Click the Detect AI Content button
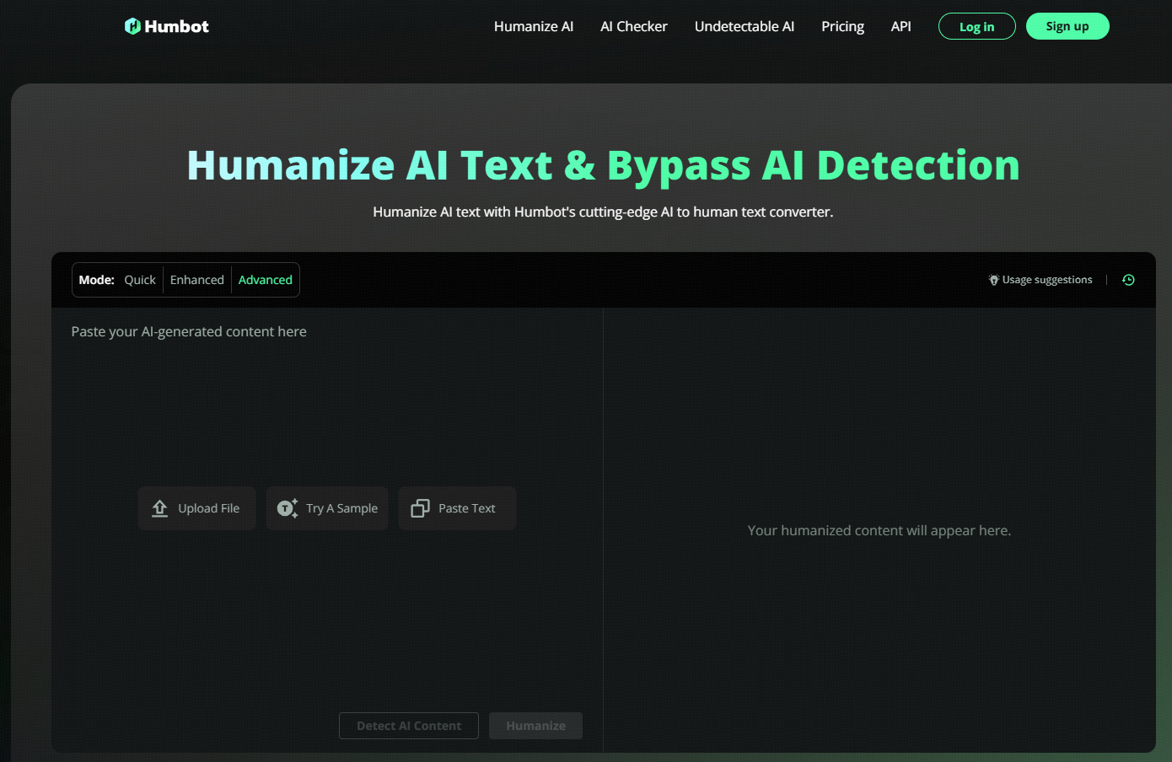Image resolution: width=1172 pixels, height=762 pixels. (409, 726)
